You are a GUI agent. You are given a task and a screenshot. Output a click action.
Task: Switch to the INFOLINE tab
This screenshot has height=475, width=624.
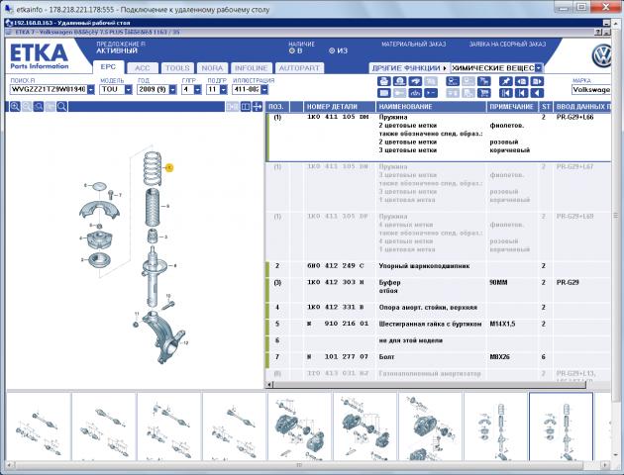(x=252, y=68)
